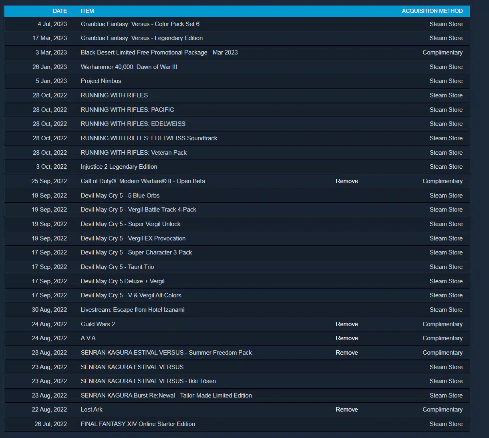The height and width of the screenshot is (438, 489).
Task: Click Complimentary in the Guild Wars 2 row
Action: click(x=443, y=324)
